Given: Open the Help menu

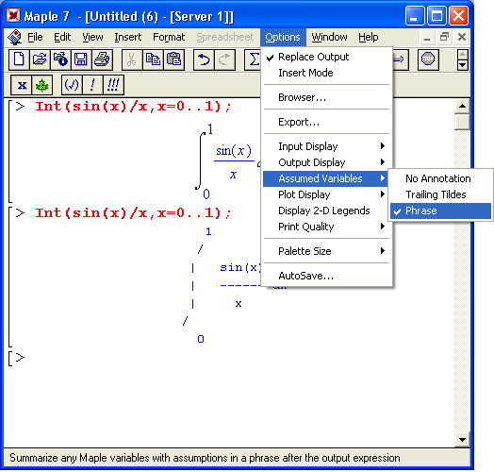Looking at the screenshot, I should 368,37.
